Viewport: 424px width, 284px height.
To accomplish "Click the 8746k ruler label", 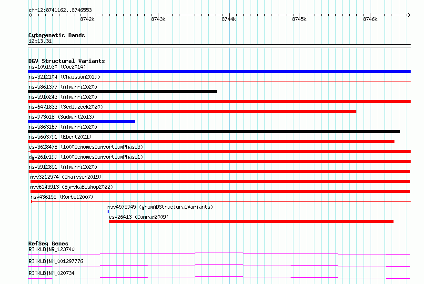I will click(370, 19).
